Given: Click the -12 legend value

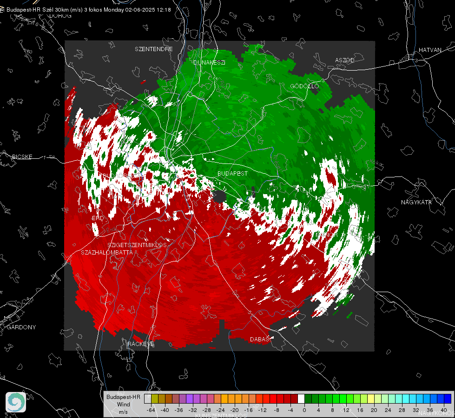Looking at the screenshot, I should pyautogui.click(x=262, y=410).
